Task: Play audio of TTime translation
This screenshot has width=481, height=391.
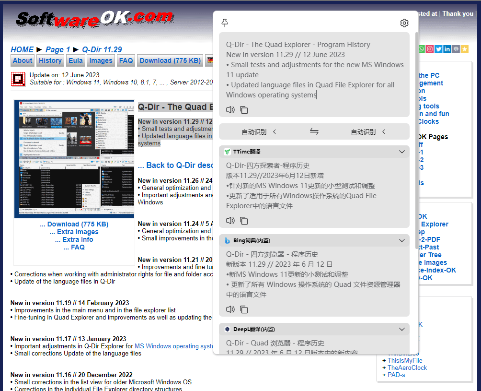Action: coord(230,220)
